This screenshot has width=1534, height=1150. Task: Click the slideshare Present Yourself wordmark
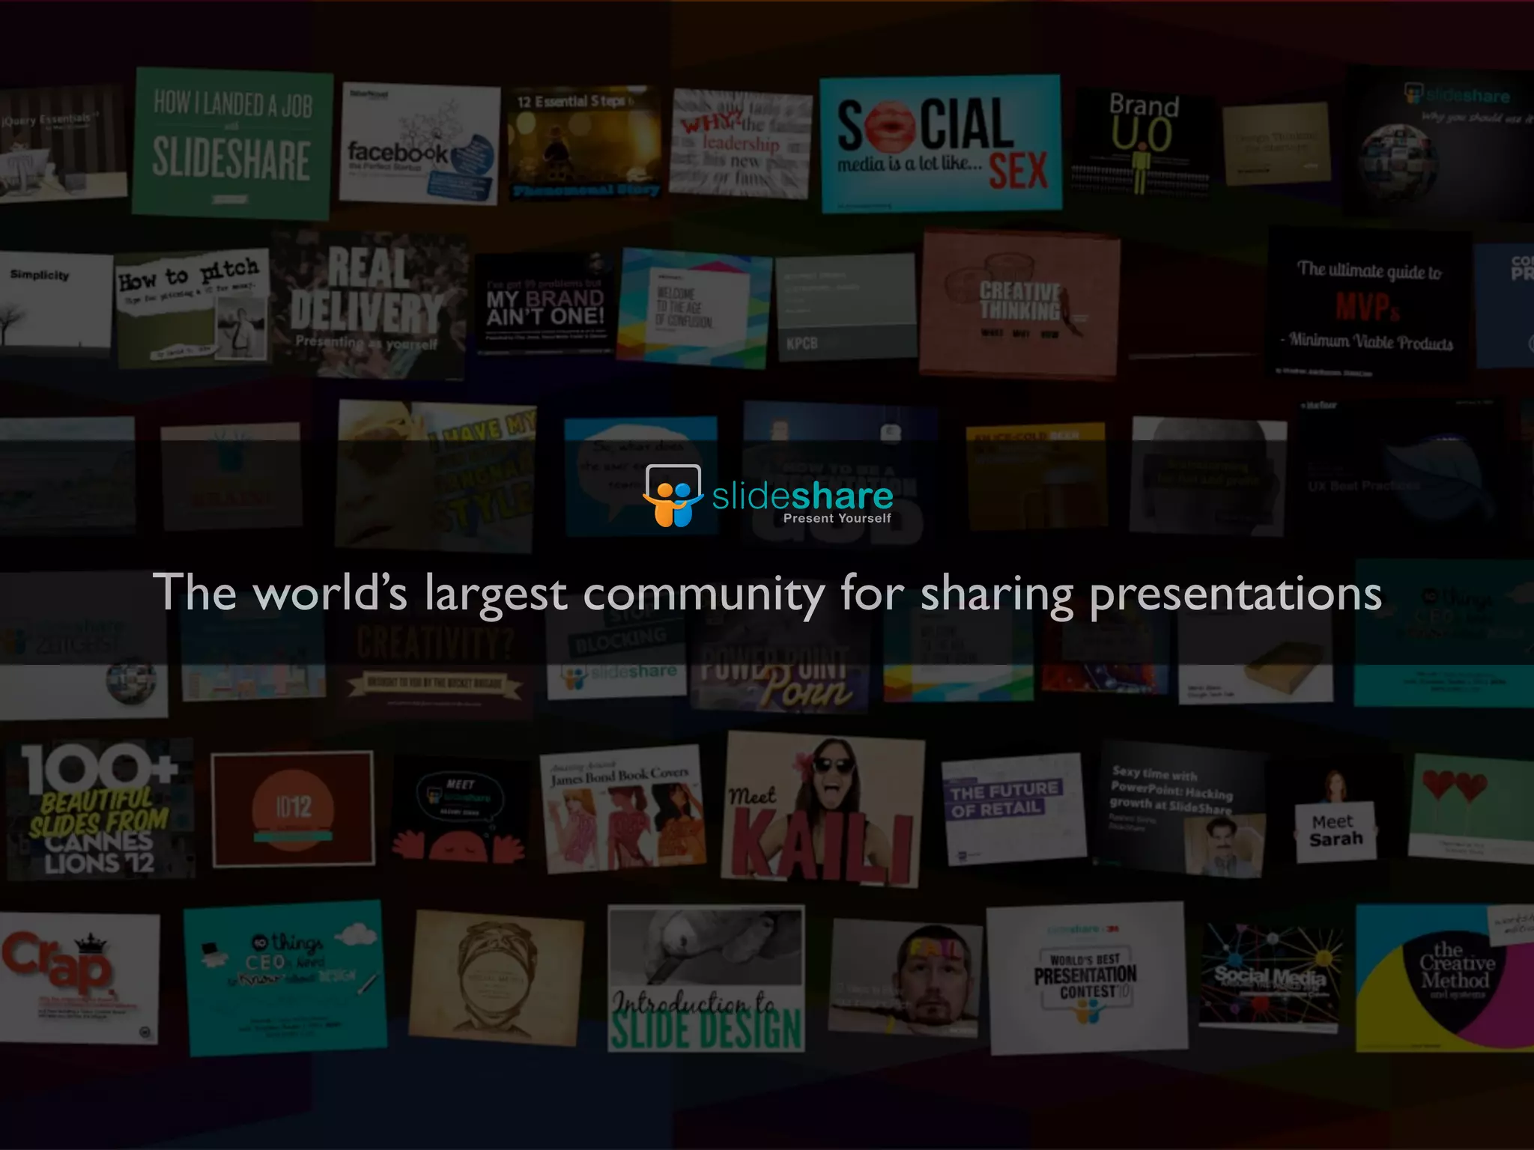(802, 502)
